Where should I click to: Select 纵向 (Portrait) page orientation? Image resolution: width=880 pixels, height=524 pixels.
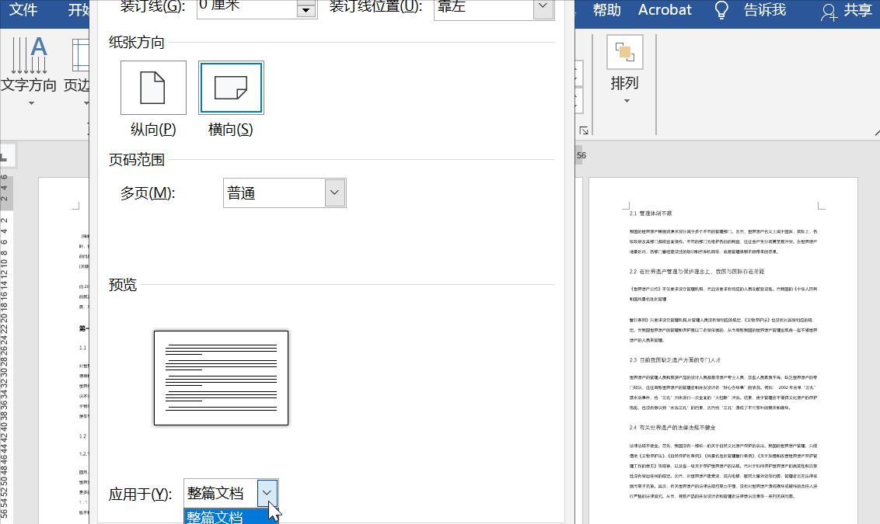coord(152,87)
